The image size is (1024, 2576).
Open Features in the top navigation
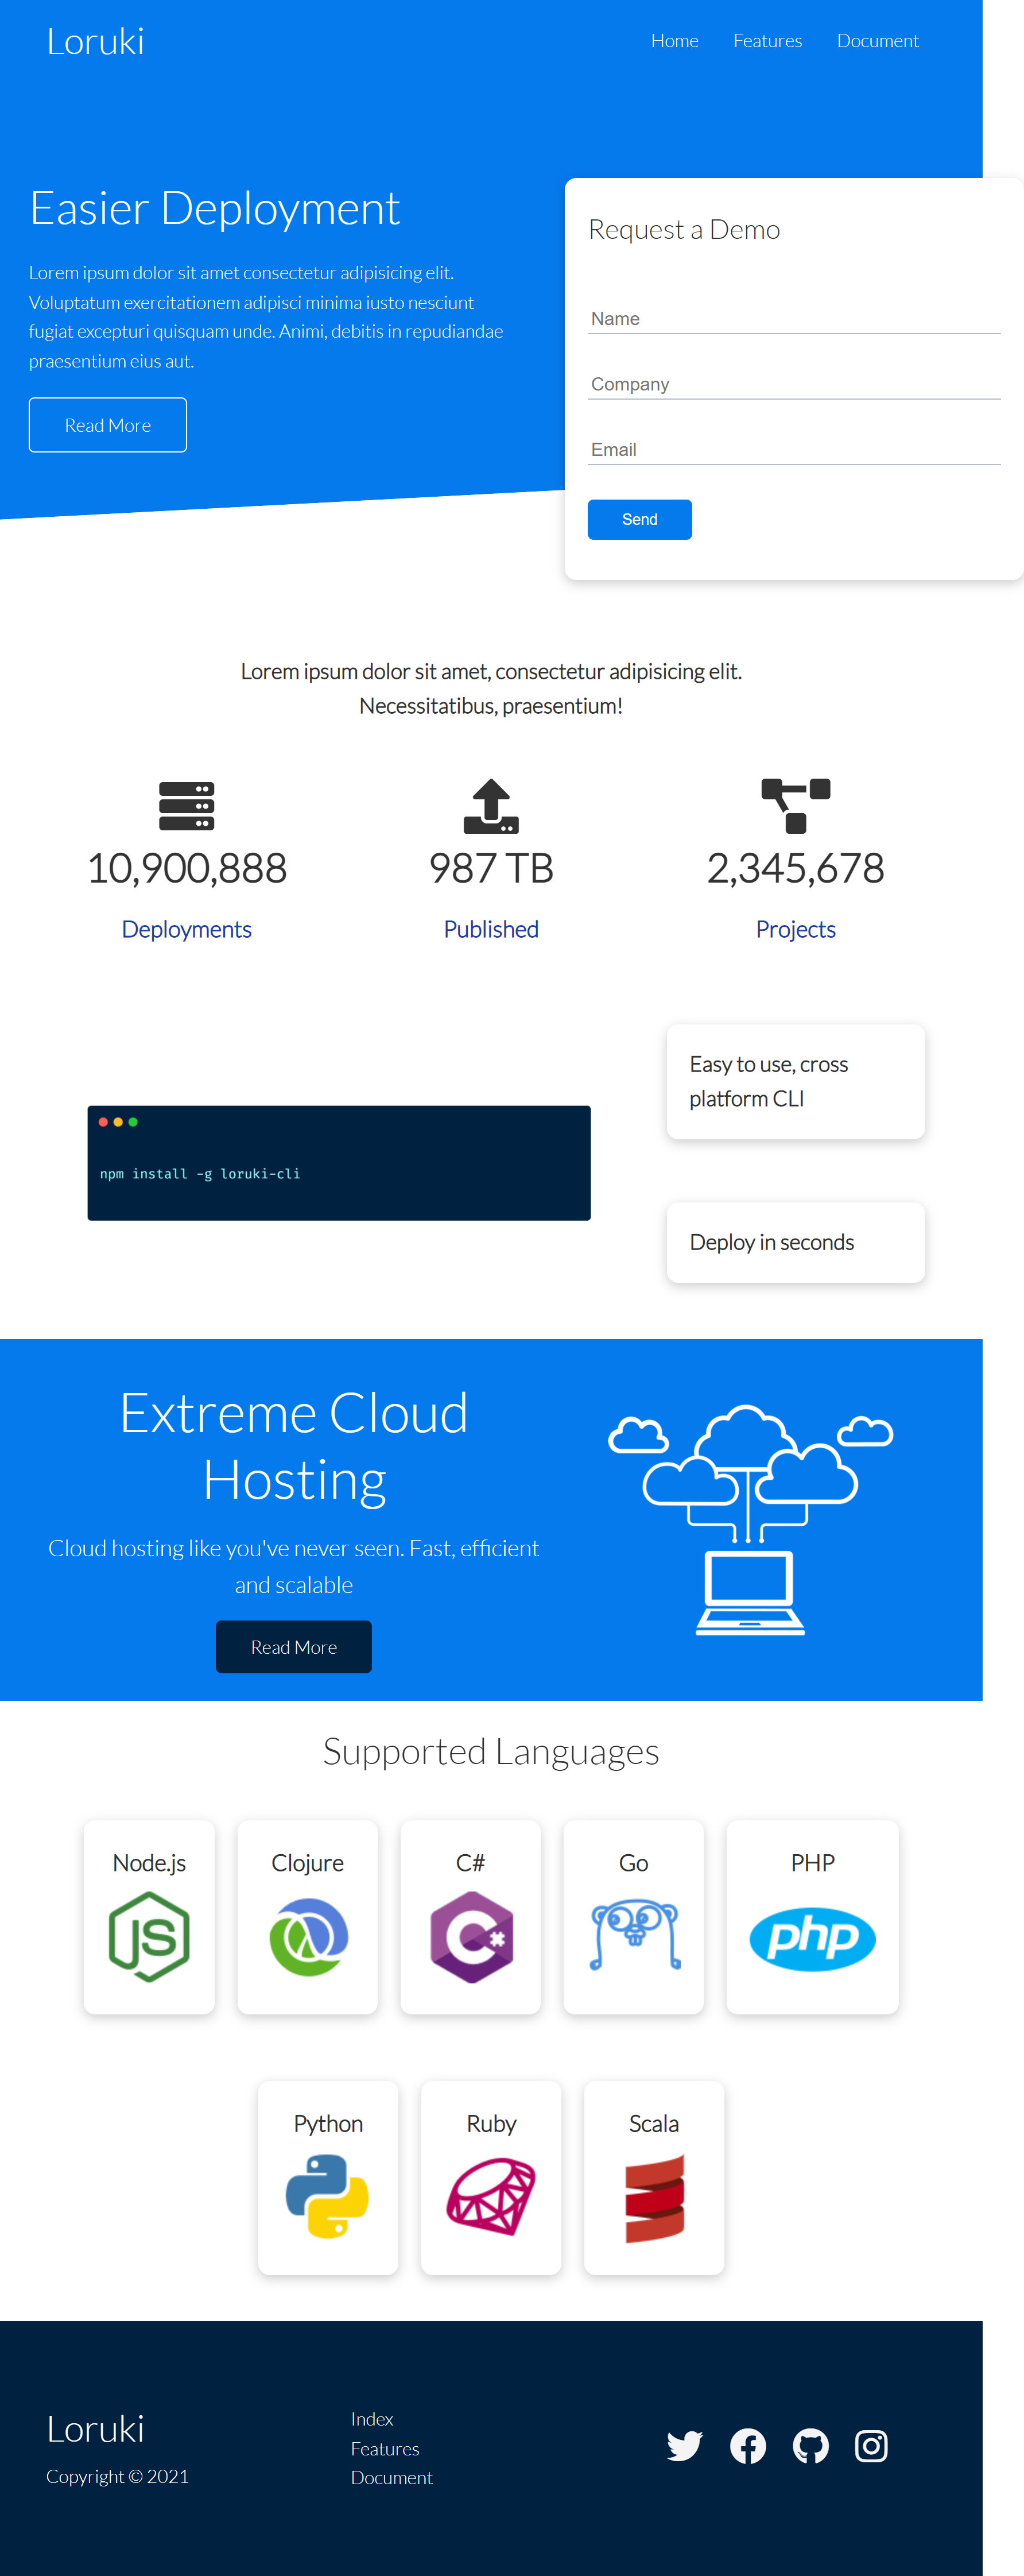(x=768, y=41)
